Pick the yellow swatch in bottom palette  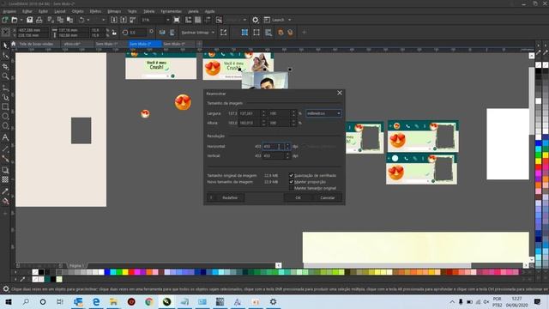point(125,272)
